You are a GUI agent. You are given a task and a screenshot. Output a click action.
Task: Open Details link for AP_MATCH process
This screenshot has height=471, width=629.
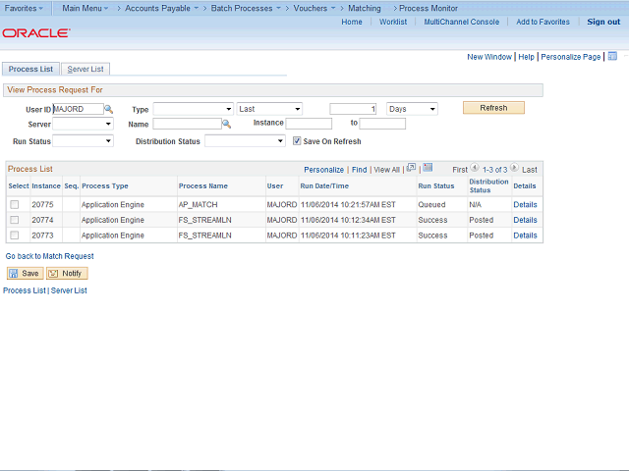[x=525, y=204]
